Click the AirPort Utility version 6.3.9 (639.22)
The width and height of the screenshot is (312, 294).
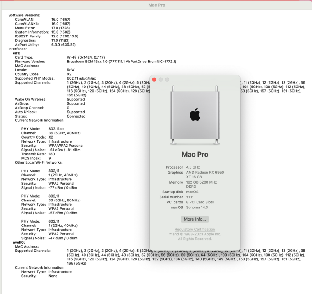click(x=64, y=45)
